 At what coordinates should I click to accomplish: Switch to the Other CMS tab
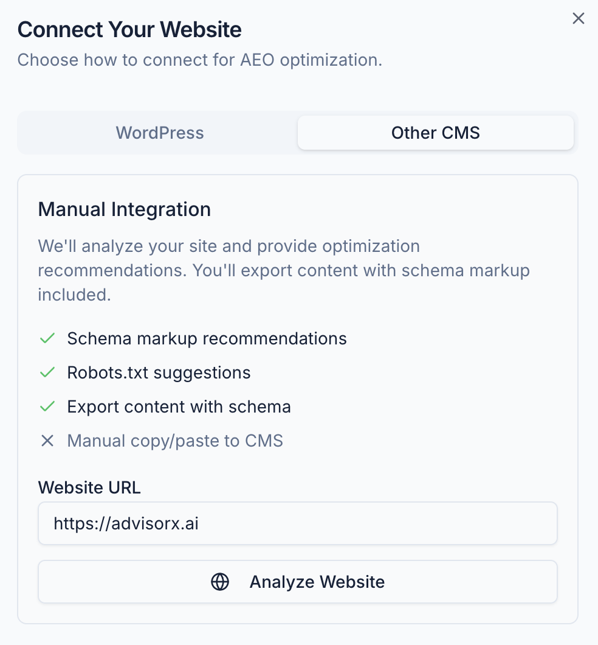click(x=435, y=133)
